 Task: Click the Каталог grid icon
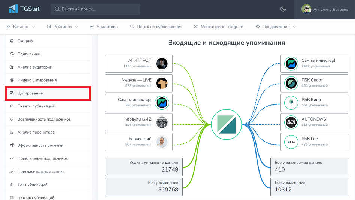coord(9,27)
